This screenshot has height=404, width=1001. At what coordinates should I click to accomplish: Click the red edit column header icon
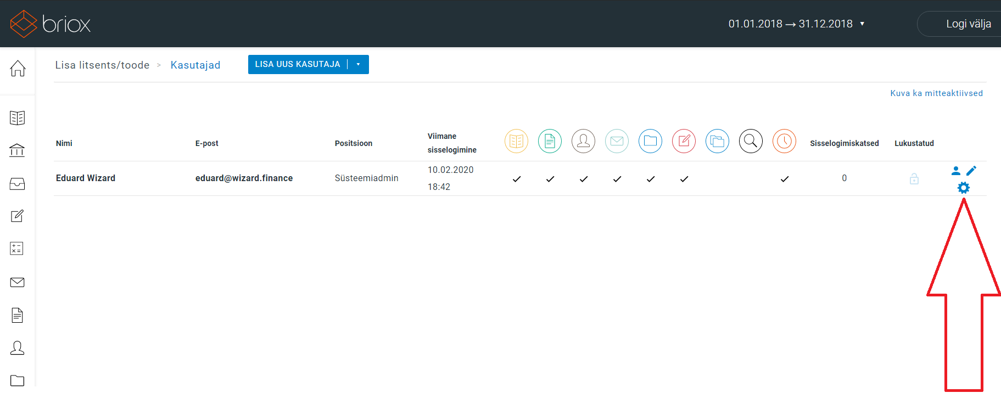(x=684, y=142)
